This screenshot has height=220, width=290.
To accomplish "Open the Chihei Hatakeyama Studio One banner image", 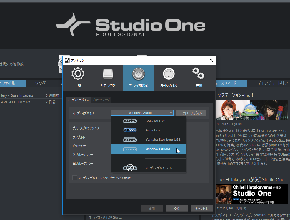I will pos(252,194).
